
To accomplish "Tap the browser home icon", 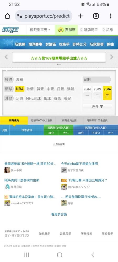I will tap(7, 16).
